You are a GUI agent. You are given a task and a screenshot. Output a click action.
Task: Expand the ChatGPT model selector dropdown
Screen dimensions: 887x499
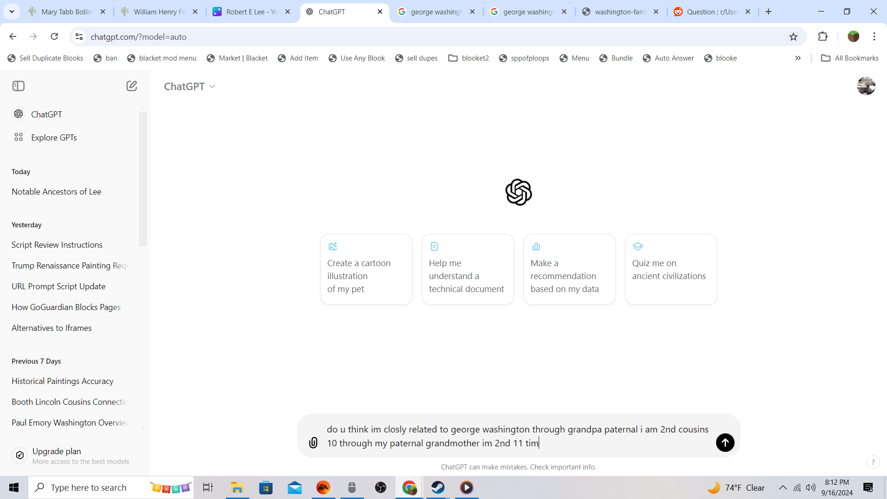[190, 86]
